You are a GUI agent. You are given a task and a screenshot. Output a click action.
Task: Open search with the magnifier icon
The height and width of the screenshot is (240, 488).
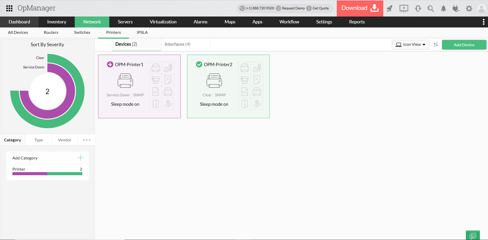[x=431, y=9]
